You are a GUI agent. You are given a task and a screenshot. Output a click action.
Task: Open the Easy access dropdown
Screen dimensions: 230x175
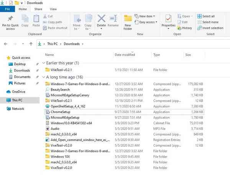146,22
